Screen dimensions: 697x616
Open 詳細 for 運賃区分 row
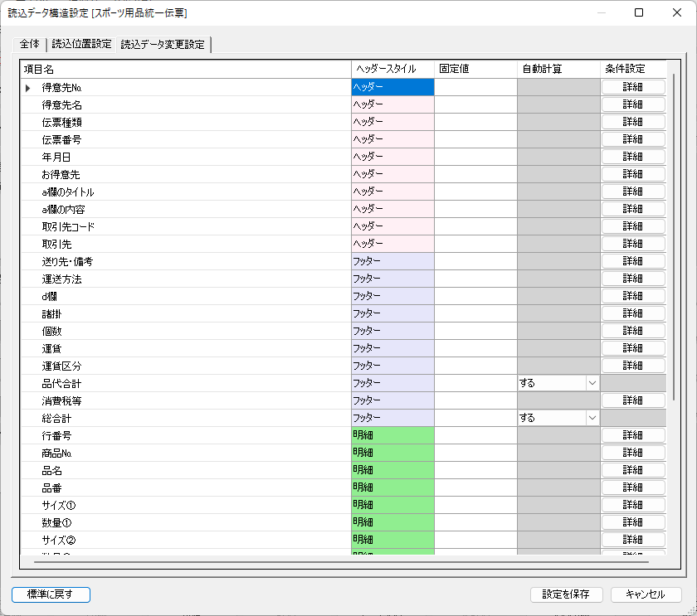[x=633, y=366]
